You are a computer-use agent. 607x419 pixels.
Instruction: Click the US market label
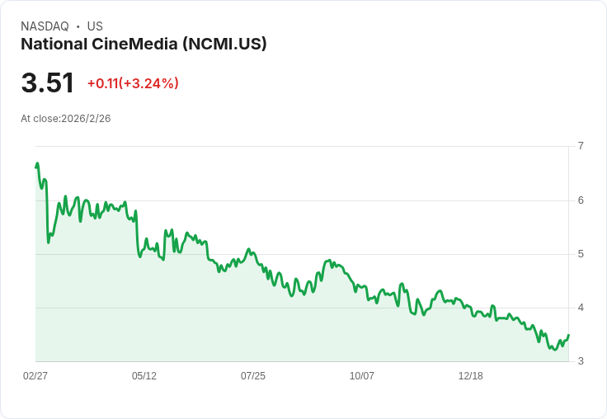click(x=95, y=26)
